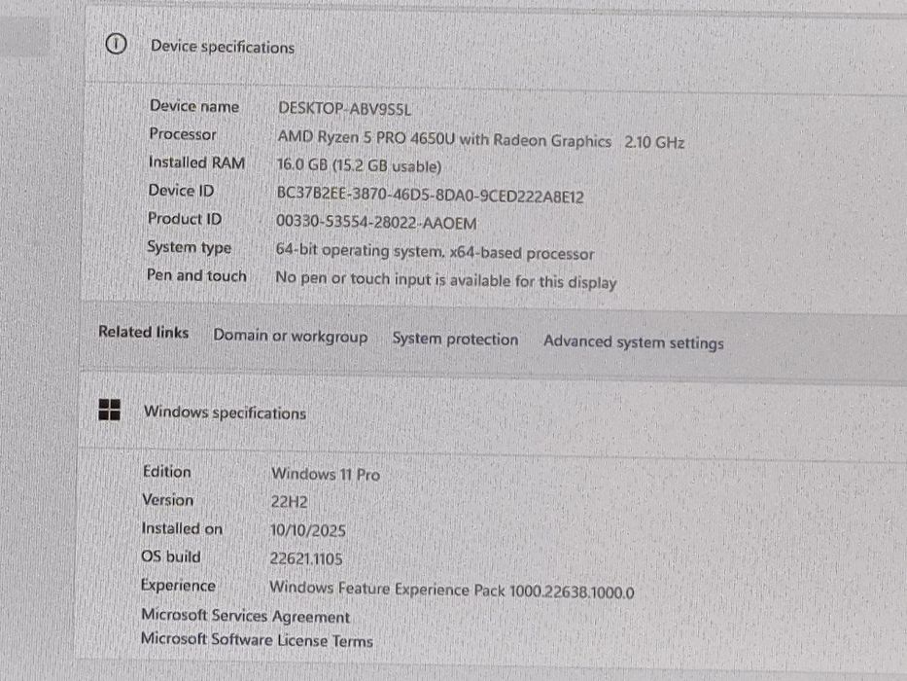Select the OS build value 22621.1105
Image resolution: width=907 pixels, height=681 pixels.
306,558
